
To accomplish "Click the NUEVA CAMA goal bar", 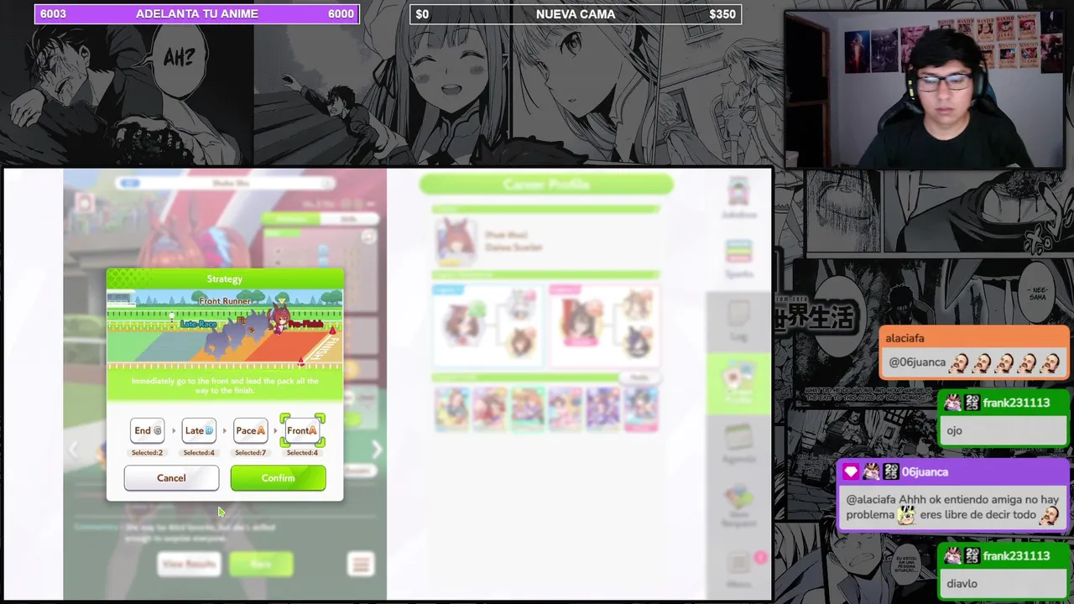I will (576, 14).
